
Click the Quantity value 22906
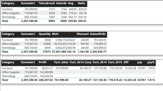(x=47, y=44)
